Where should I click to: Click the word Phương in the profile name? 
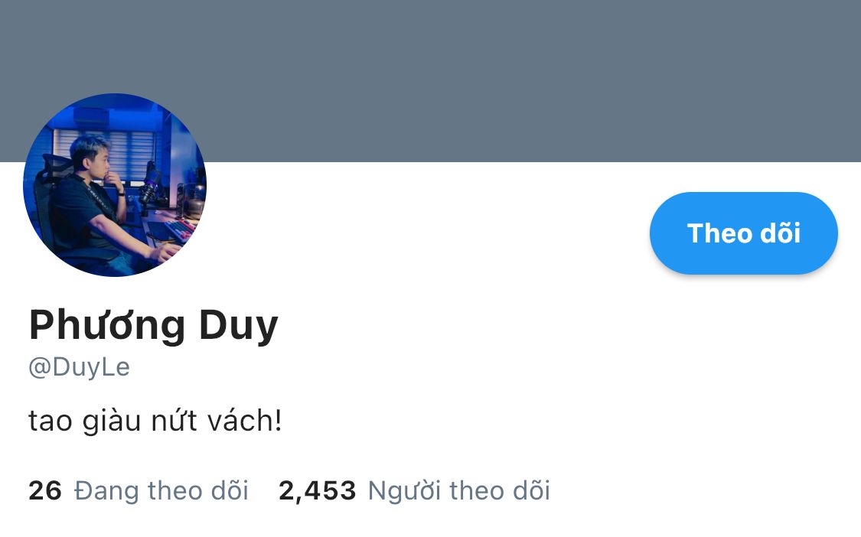click(x=107, y=326)
